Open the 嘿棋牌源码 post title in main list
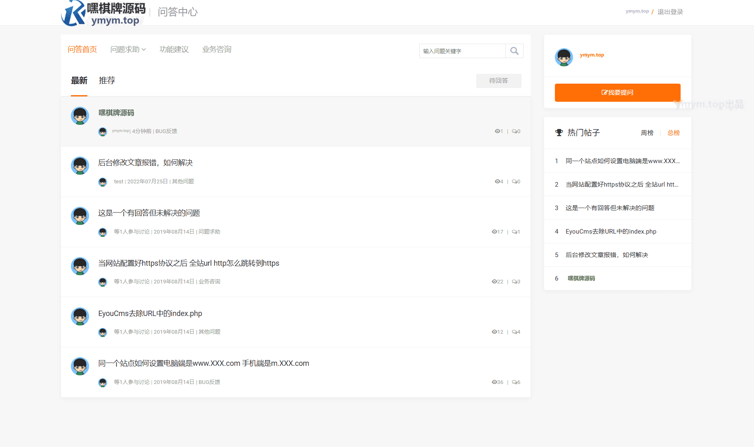The image size is (754, 447). [x=116, y=113]
